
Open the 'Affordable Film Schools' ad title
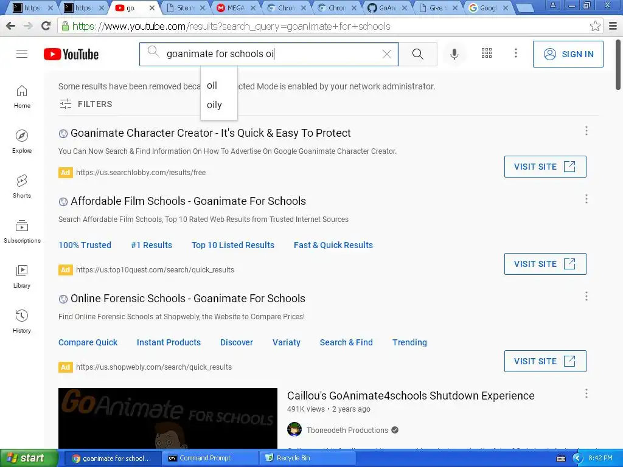click(188, 201)
